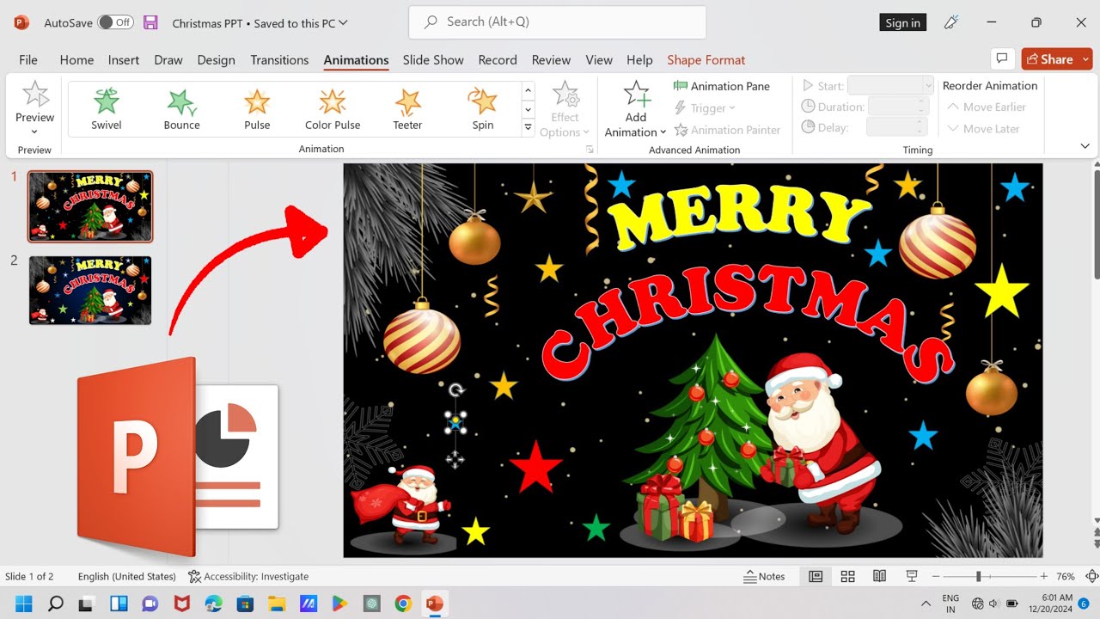Click the pen and lightbulb icon in the title bar

point(950,23)
